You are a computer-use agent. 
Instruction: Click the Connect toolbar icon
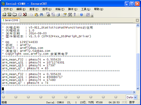[x=4, y=15]
